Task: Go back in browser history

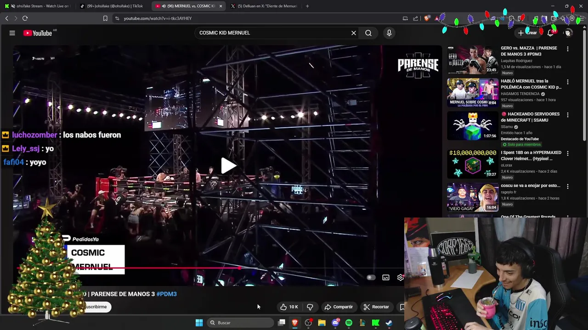Action: tap(6, 18)
